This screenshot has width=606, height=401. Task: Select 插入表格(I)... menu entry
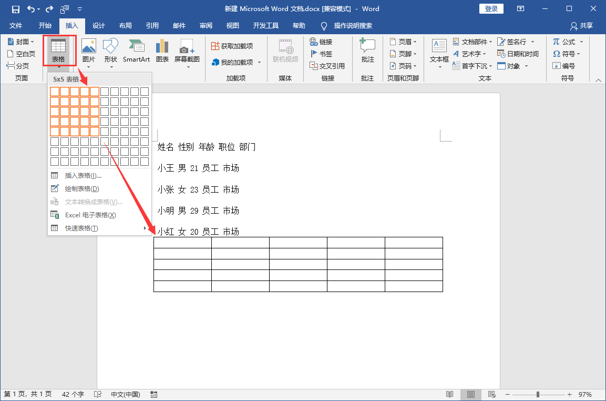pos(83,176)
